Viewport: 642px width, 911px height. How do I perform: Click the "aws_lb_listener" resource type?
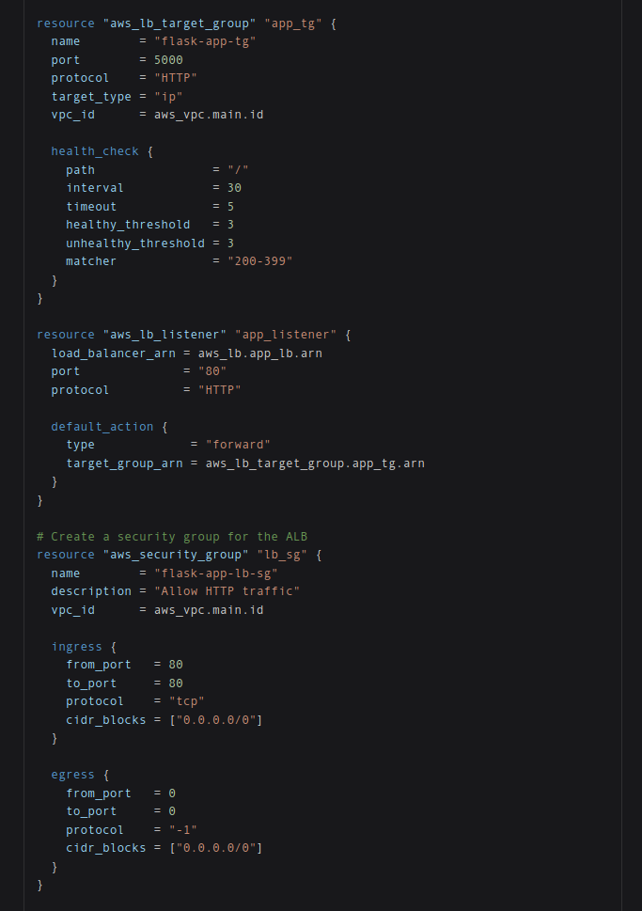coord(165,335)
